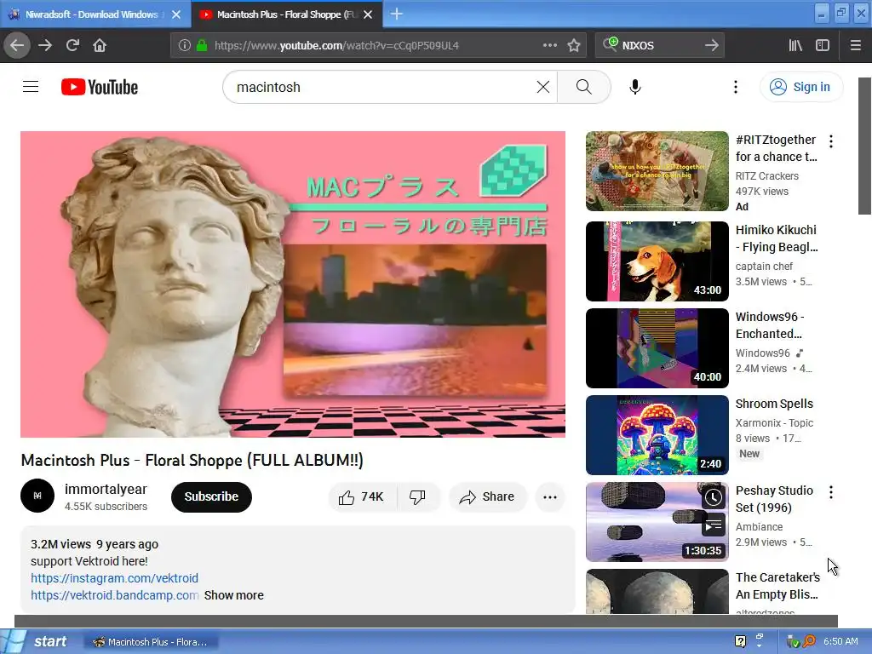
Task: Select Macintosh Plus taskbar window button
Action: (151, 642)
